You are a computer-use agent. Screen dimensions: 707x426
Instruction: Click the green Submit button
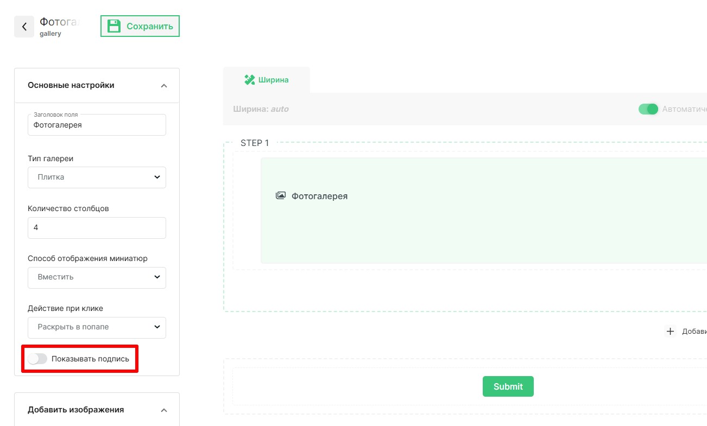(x=508, y=386)
